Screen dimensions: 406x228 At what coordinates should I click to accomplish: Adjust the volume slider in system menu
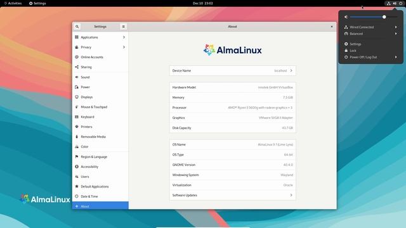coord(373,17)
